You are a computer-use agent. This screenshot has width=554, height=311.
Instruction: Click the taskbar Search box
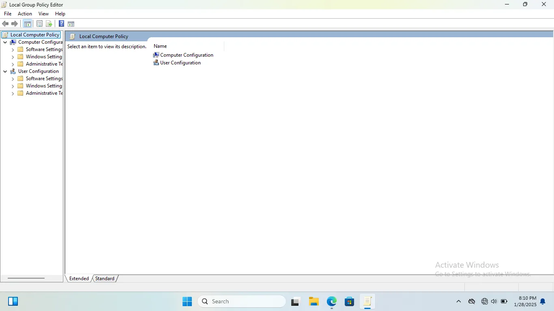(x=242, y=301)
